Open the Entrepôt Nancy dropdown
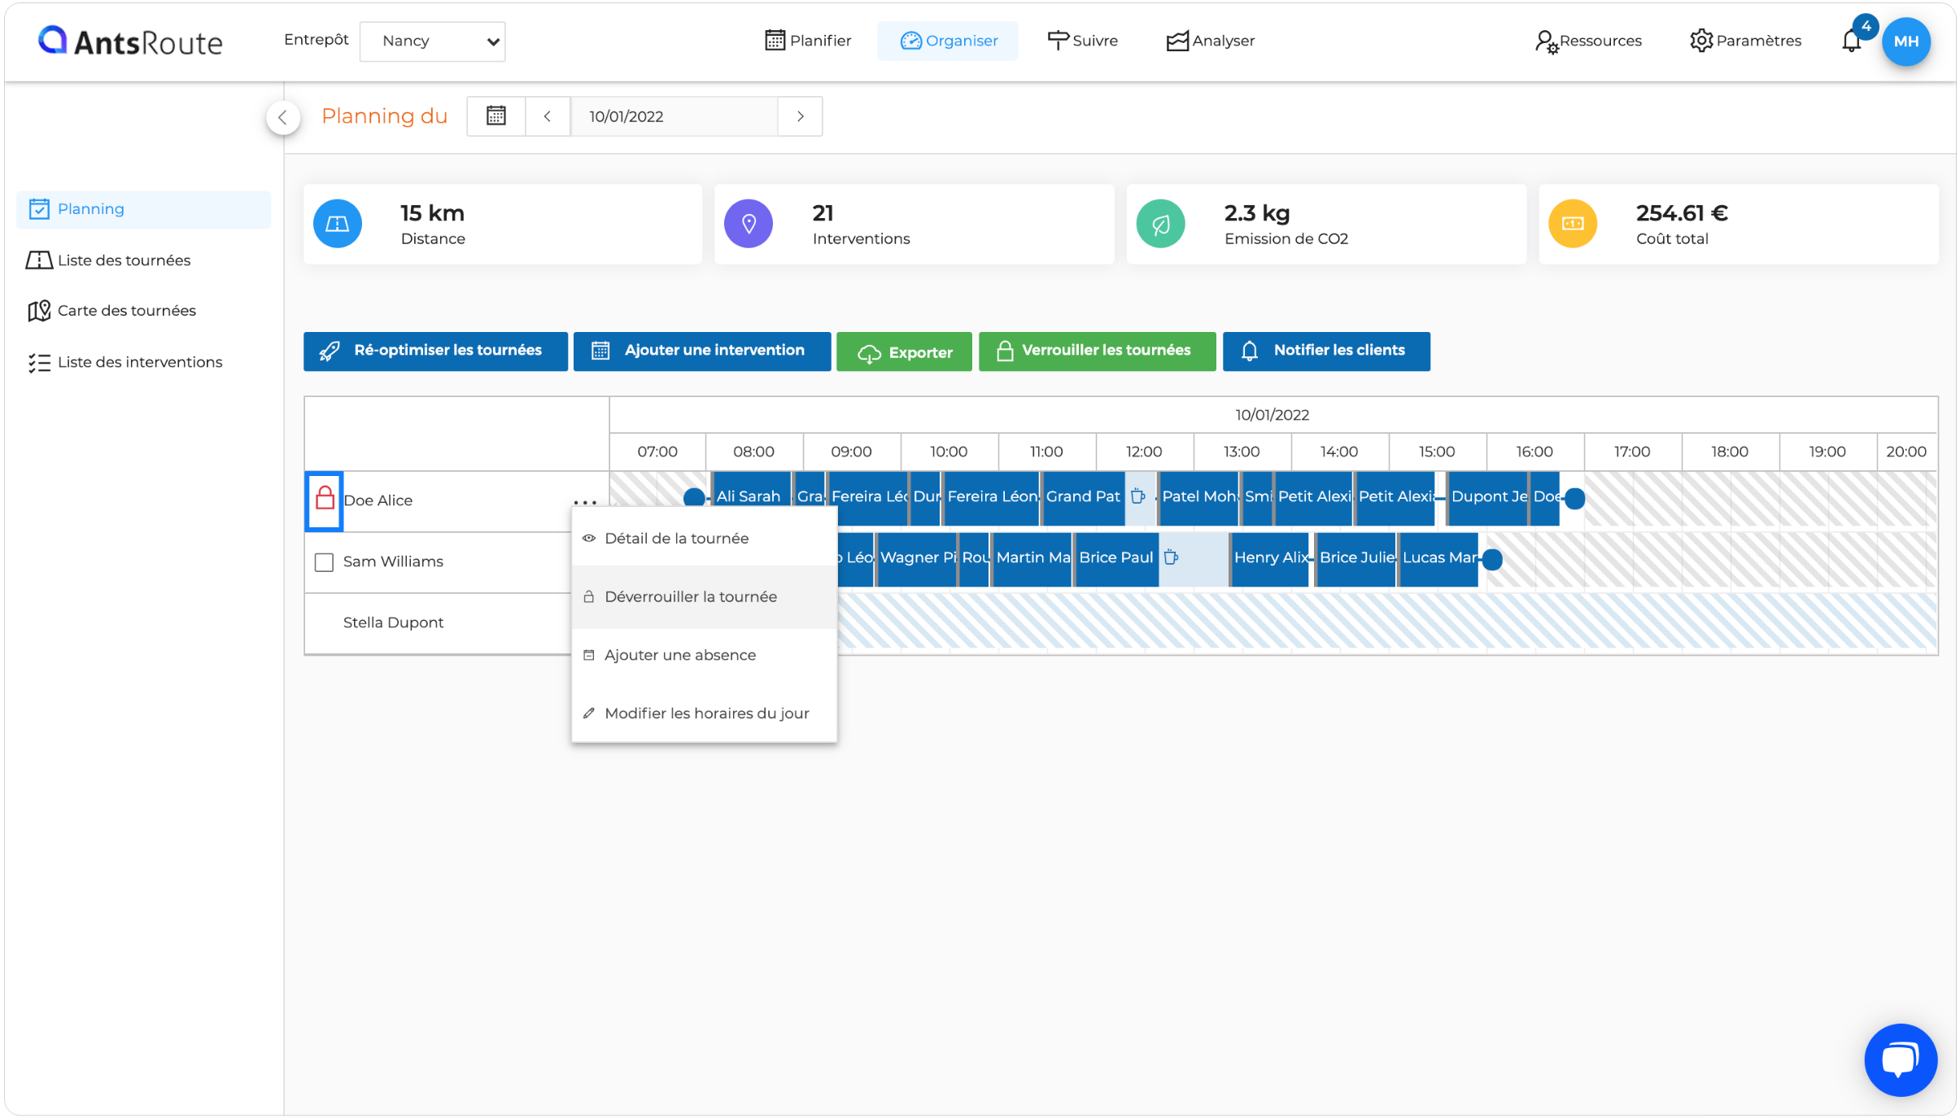The height and width of the screenshot is (1118, 1960). click(432, 41)
